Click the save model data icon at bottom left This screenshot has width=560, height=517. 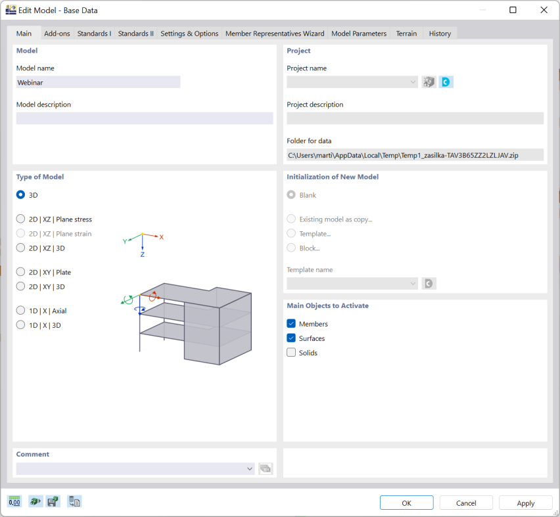53,501
